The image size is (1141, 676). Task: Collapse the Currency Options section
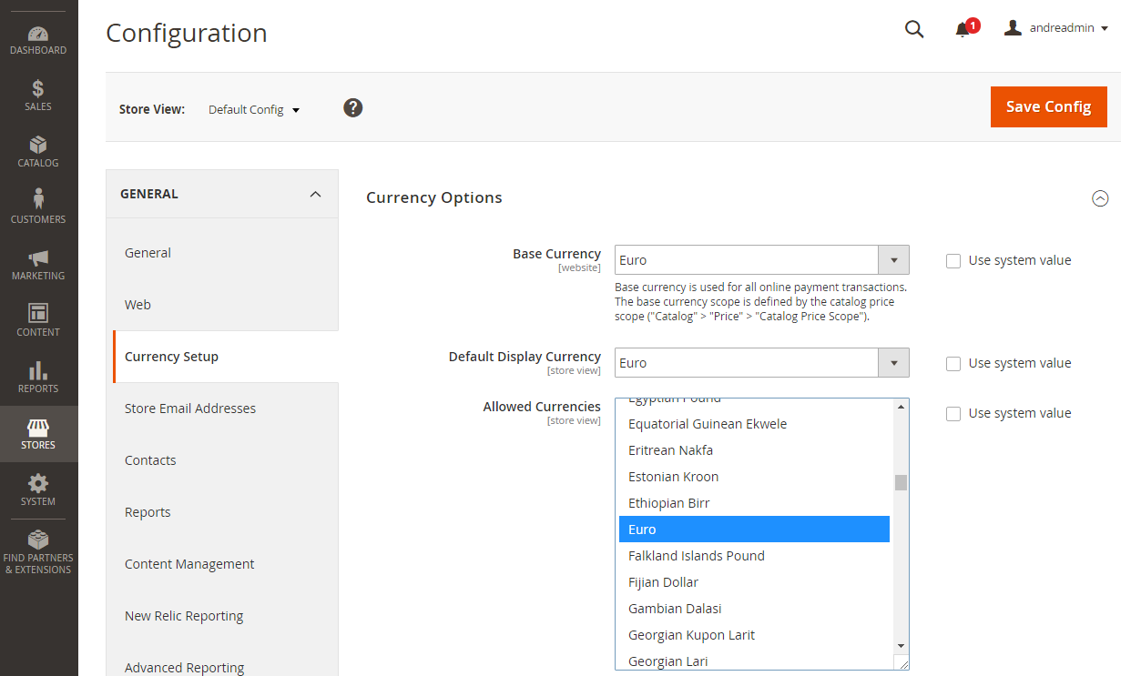1100,198
